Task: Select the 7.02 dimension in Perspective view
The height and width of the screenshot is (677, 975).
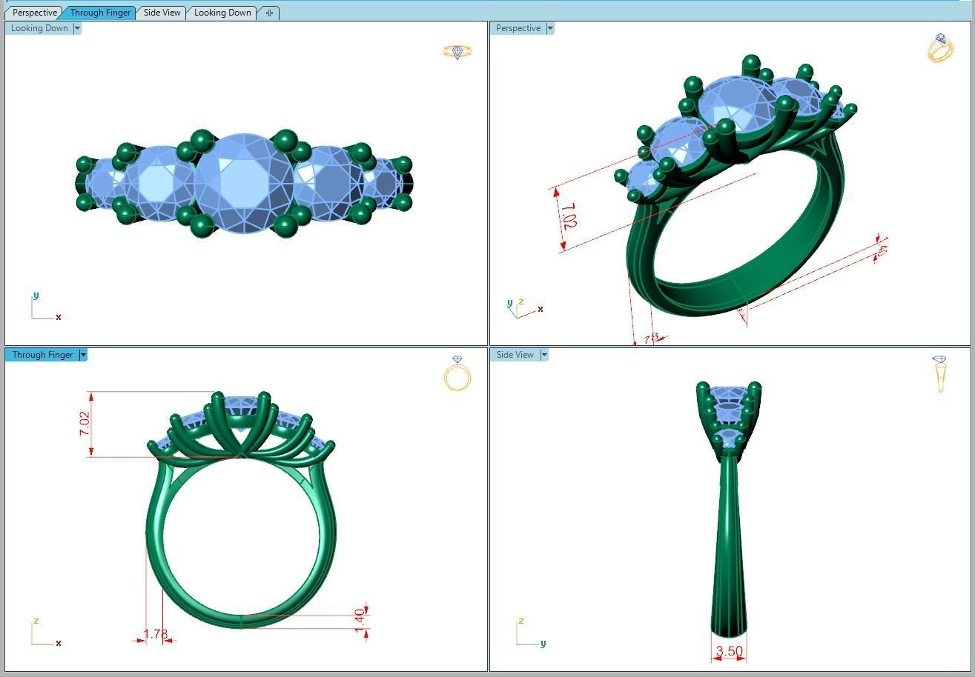Action: pos(569,216)
